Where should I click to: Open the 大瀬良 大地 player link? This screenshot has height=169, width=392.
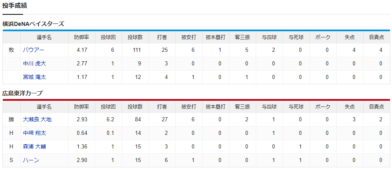tap(37, 120)
